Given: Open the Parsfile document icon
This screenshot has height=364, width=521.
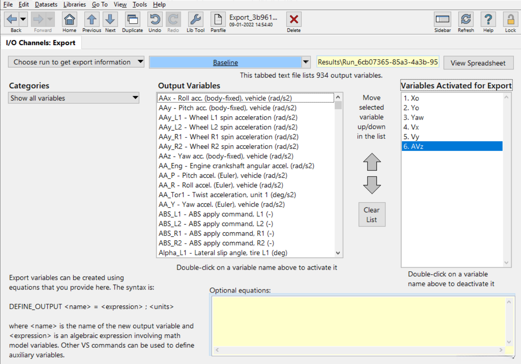Looking at the screenshot, I should [218, 20].
